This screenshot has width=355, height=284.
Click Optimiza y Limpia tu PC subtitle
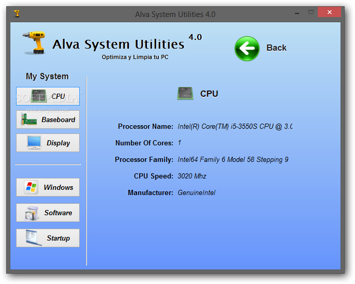(135, 57)
